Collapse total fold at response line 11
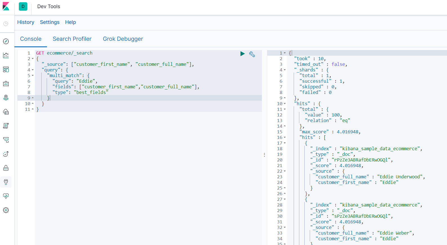Screen dimensions: 447x245 click(x=285, y=109)
